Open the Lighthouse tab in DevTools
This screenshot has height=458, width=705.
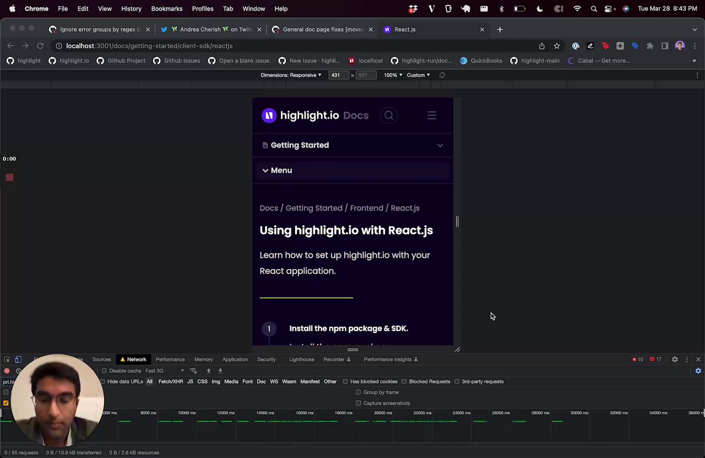pyautogui.click(x=302, y=359)
